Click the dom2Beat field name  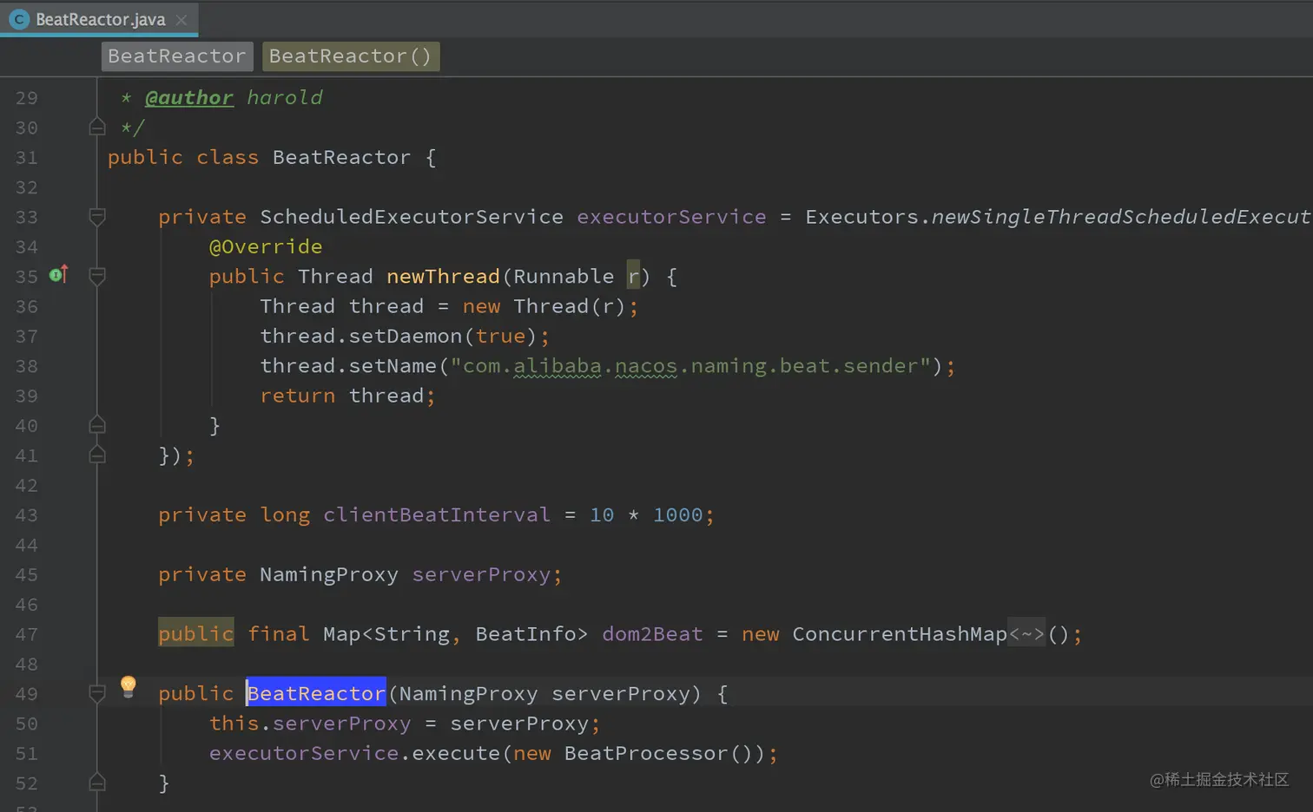(652, 634)
